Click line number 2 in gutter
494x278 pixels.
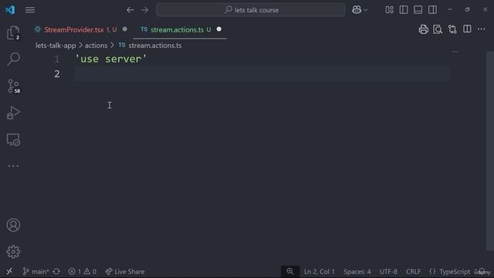(x=57, y=74)
